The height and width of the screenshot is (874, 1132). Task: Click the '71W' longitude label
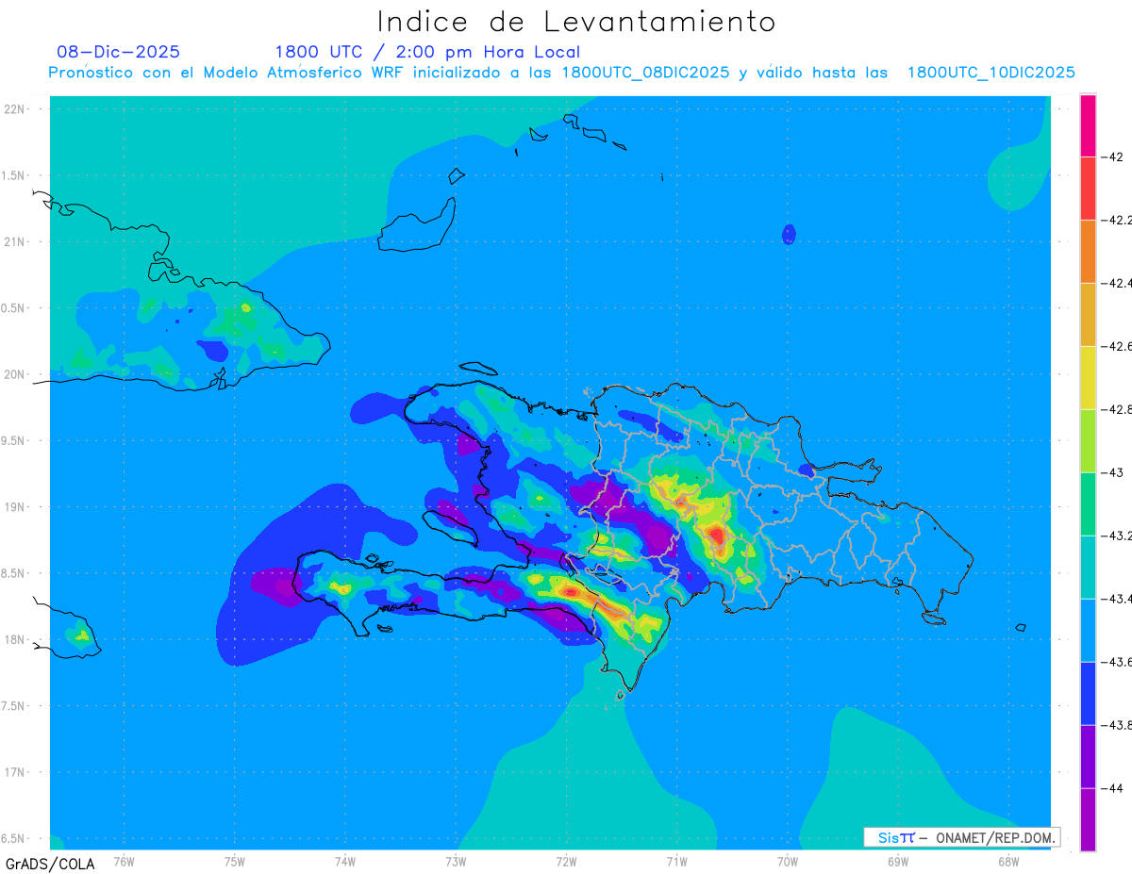[x=676, y=860]
